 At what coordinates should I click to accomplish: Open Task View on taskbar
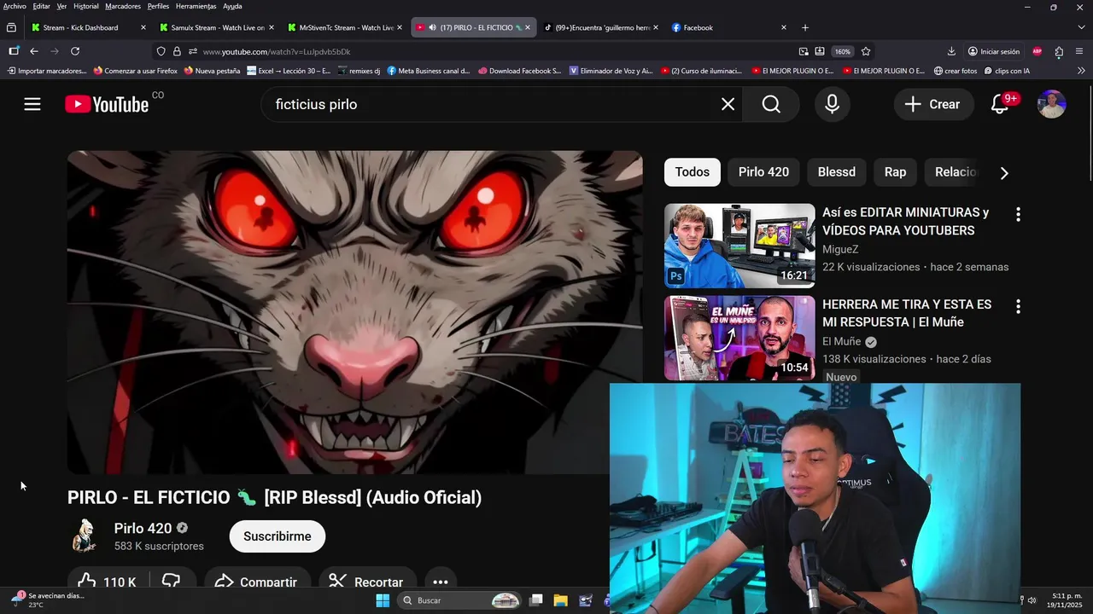pos(535,600)
